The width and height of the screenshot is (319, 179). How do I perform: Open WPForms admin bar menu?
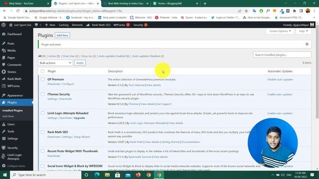[x=122, y=25]
